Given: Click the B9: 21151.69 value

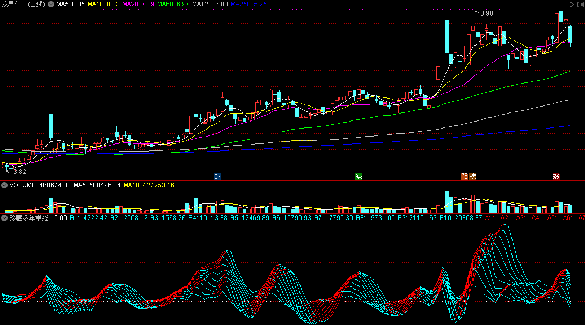Looking at the screenshot, I should point(416,218).
